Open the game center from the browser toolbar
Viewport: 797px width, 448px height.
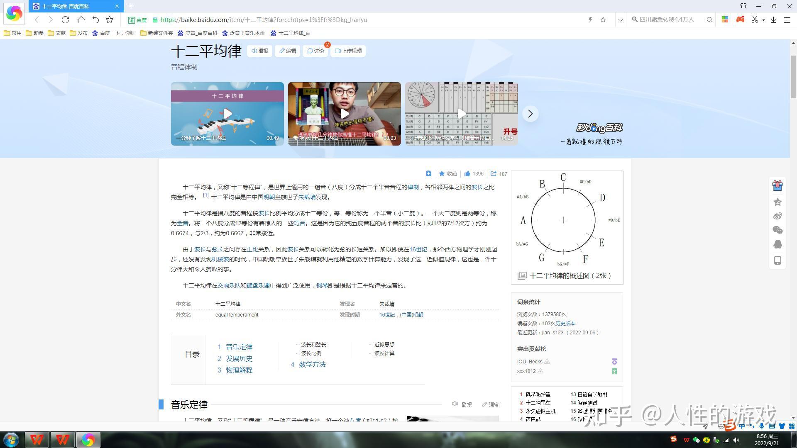740,19
